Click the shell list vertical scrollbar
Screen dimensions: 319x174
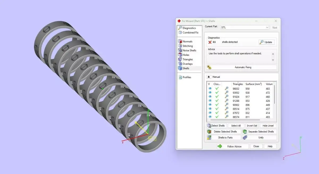(x=275, y=95)
